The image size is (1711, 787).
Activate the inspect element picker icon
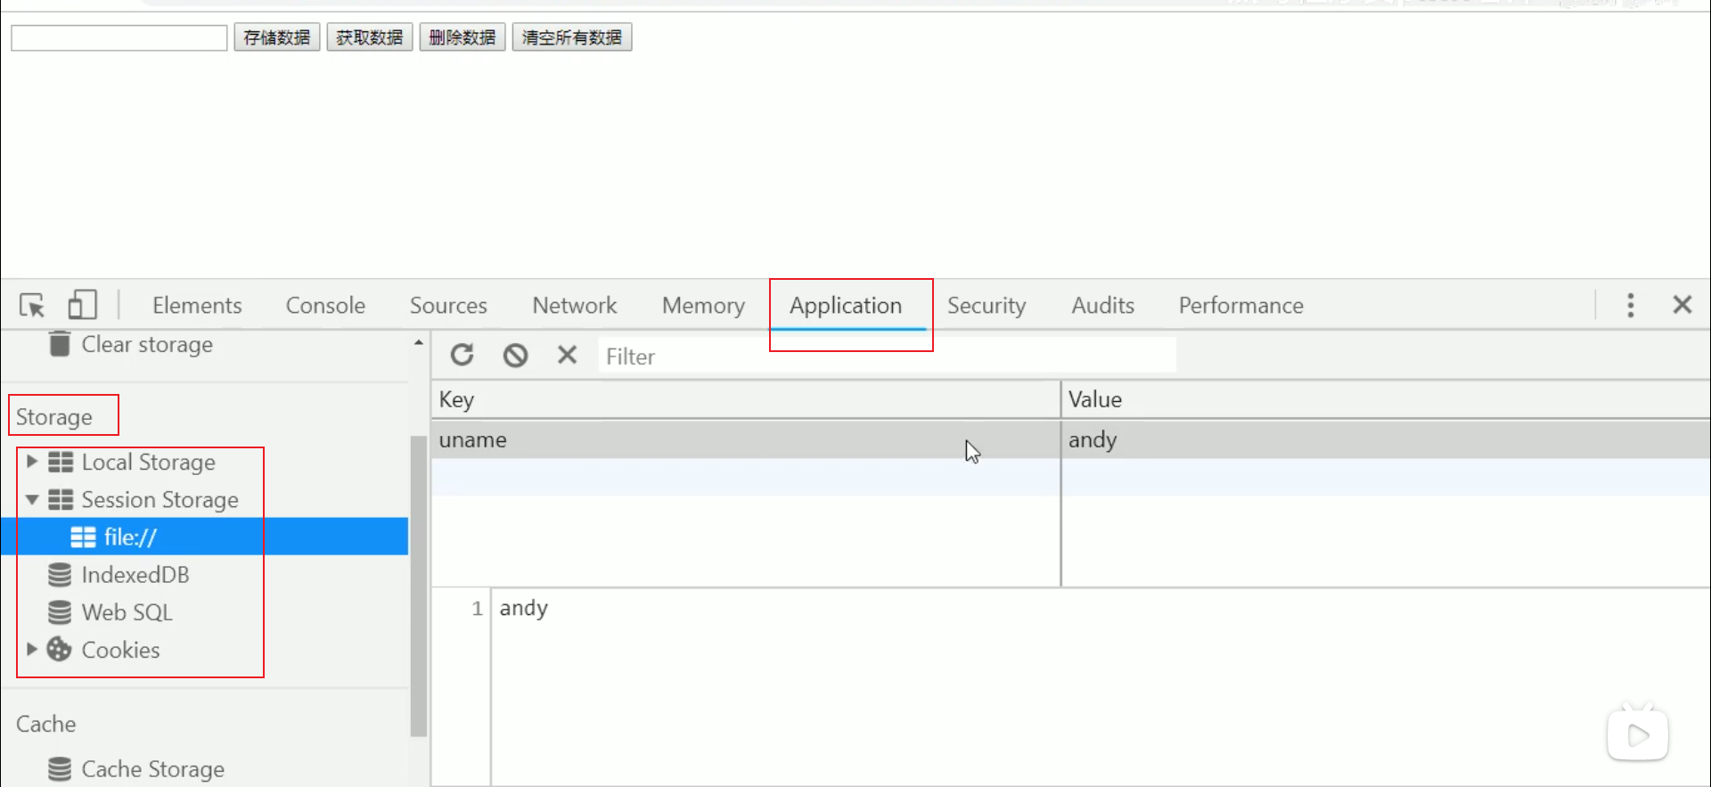pos(32,306)
